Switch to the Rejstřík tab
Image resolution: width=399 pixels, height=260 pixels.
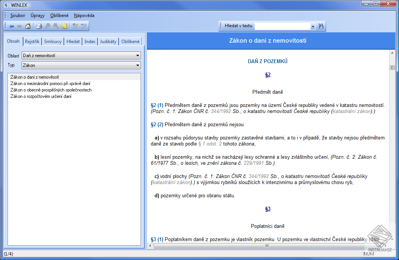coord(32,42)
